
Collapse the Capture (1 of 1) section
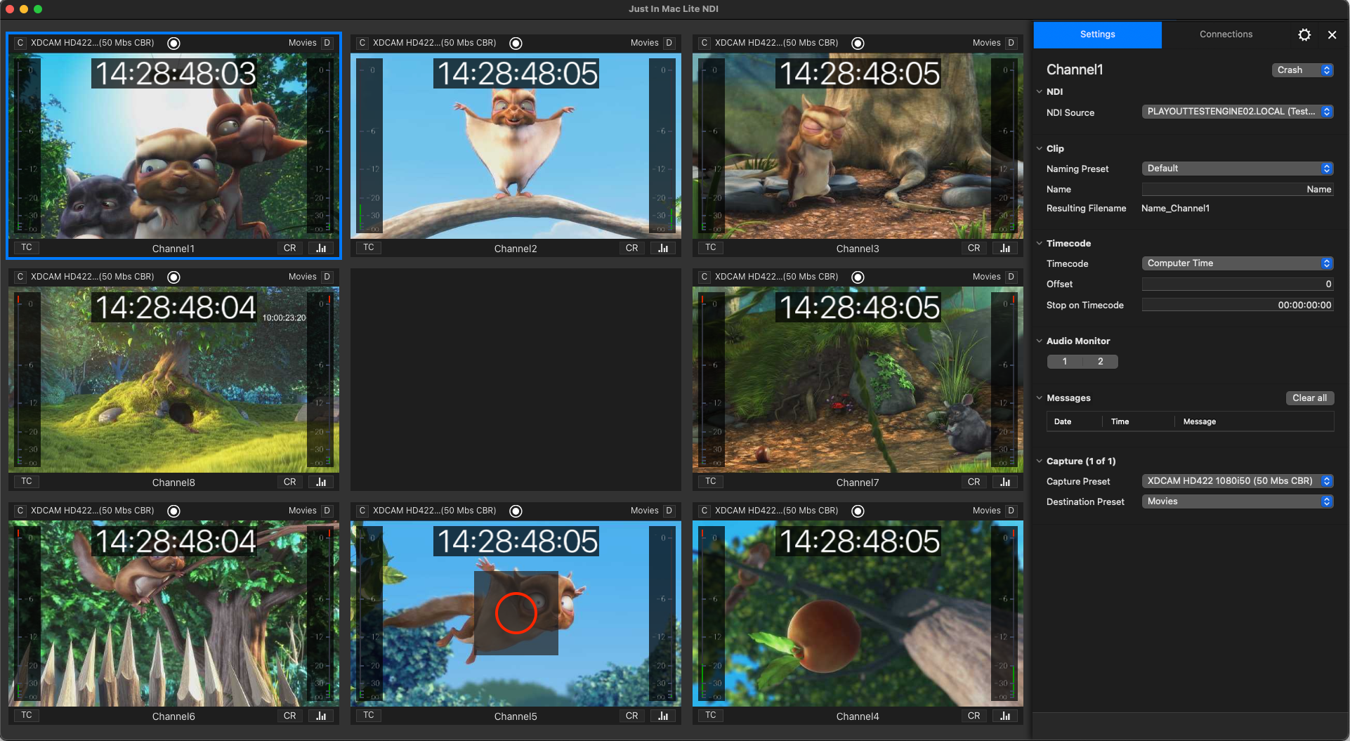pos(1040,461)
